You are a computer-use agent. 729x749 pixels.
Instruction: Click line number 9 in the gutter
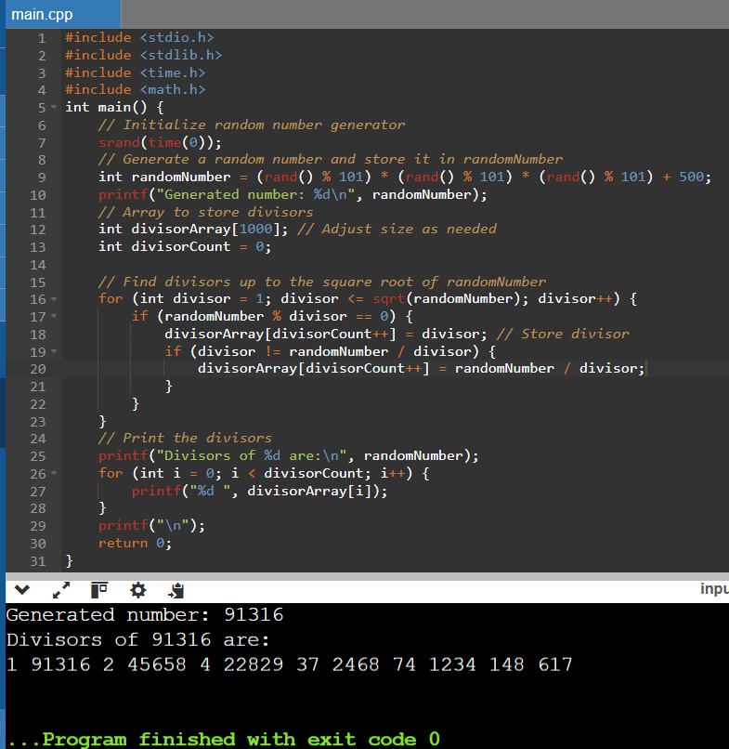pos(42,177)
